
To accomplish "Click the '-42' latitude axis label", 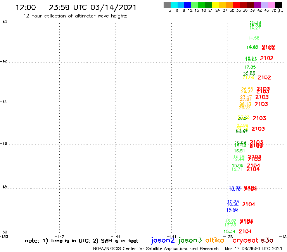I will coord(3,61).
